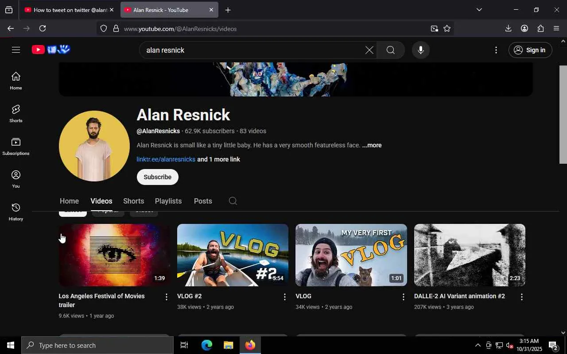Open the 'VLOG #2' video title

(x=189, y=296)
